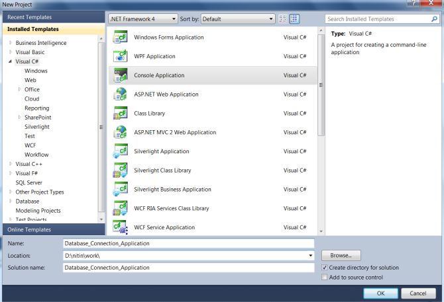Select the ASP.NET Web Application icon
The height and width of the screenshot is (302, 444).
coord(120,94)
